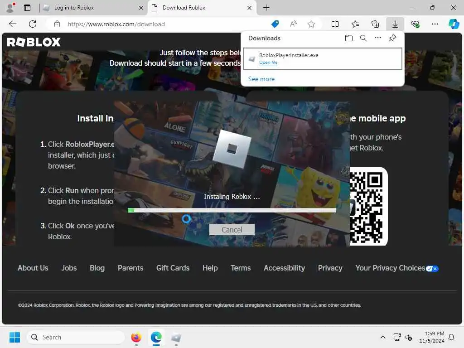Open the Jobs footer link

click(x=69, y=268)
